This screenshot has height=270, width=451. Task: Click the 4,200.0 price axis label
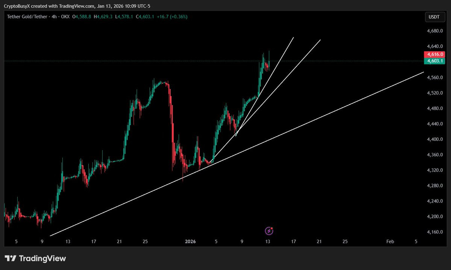click(435, 217)
